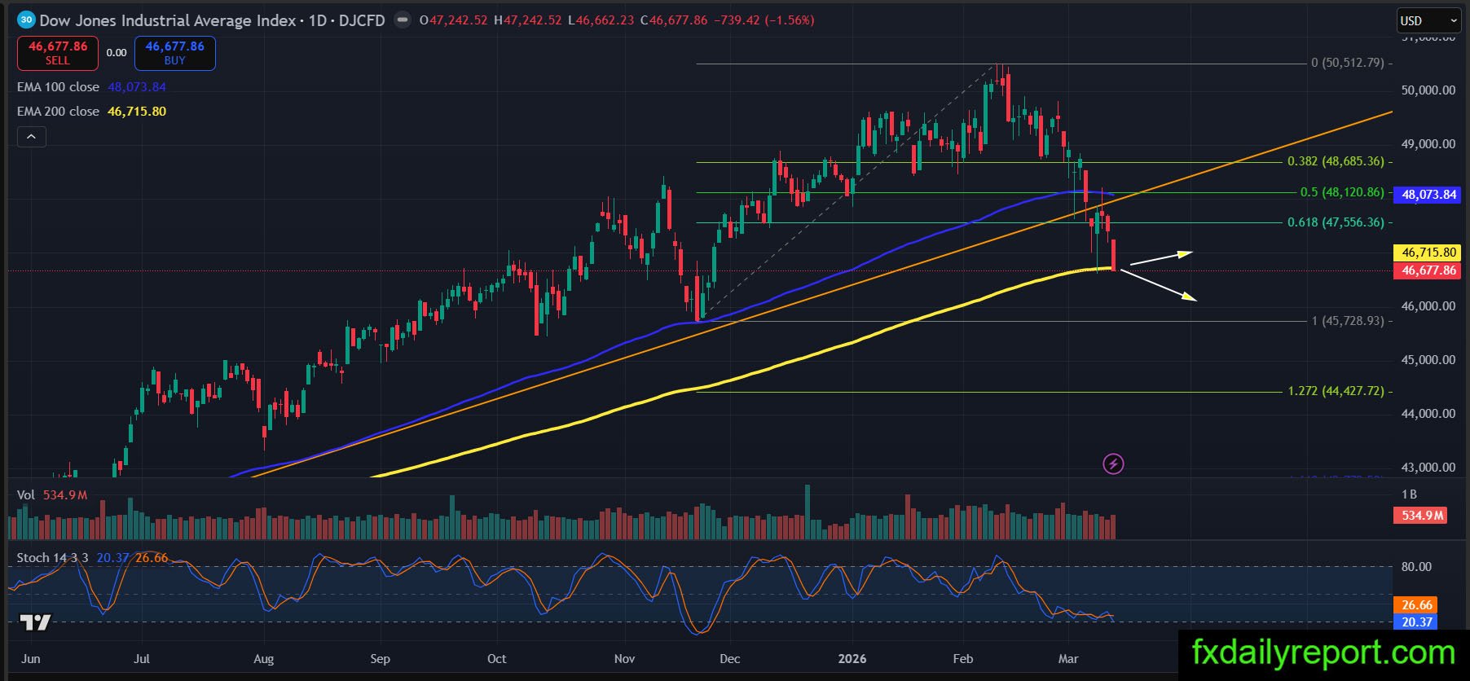Click the blue BUY 46,677.86 button

[175, 53]
